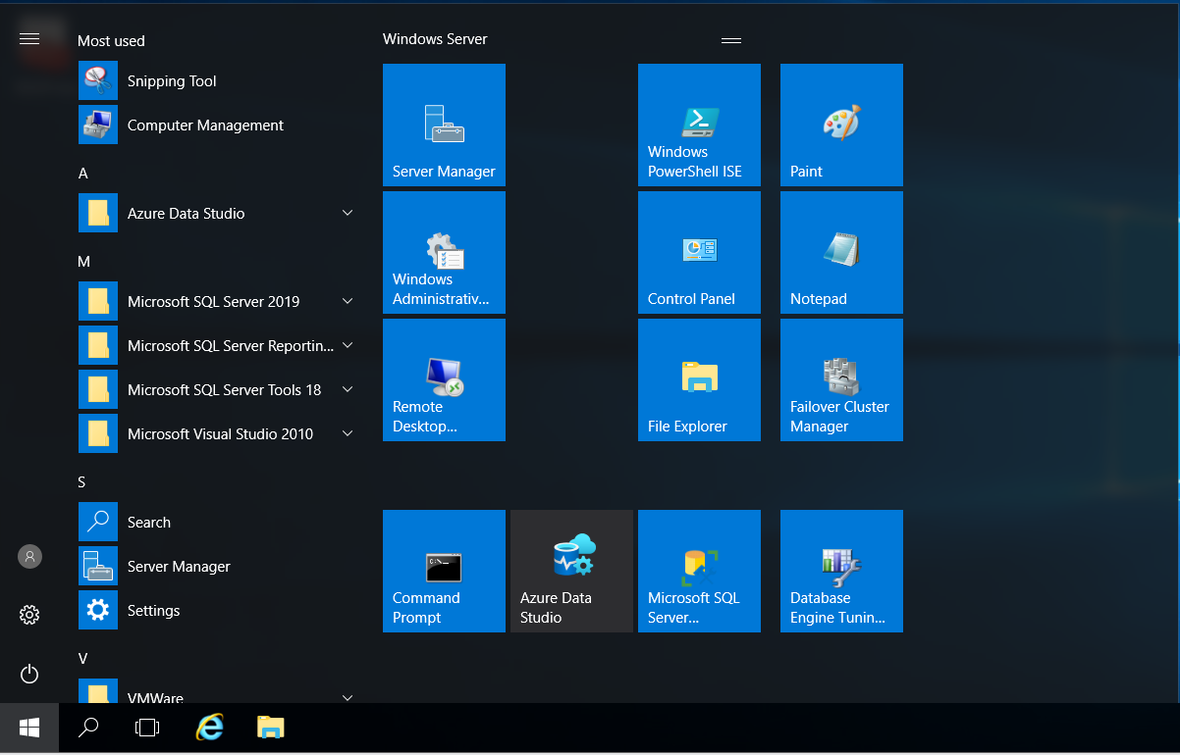Viewport: 1180px width, 755px height.
Task: Click the tile group handle icon
Action: point(730,40)
